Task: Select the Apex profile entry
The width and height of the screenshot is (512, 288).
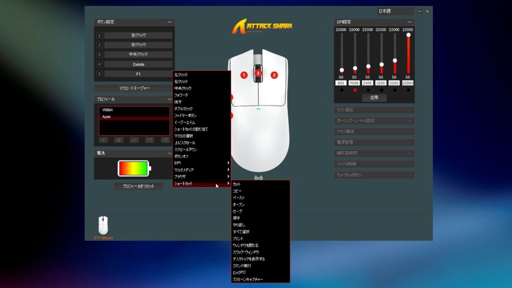Action: pos(134,117)
